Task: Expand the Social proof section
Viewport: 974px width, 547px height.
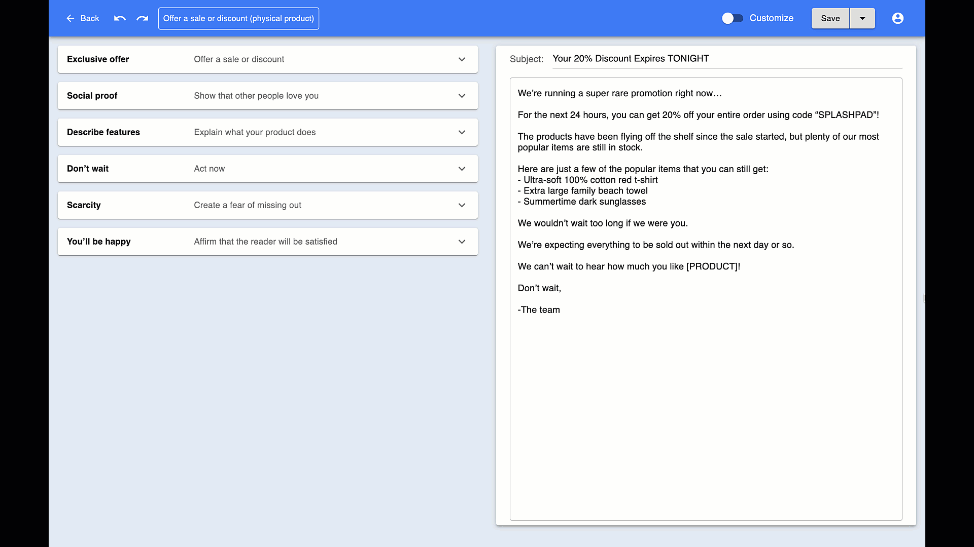Action: (462, 96)
